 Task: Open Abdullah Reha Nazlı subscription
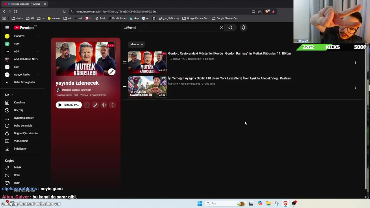coord(22,59)
